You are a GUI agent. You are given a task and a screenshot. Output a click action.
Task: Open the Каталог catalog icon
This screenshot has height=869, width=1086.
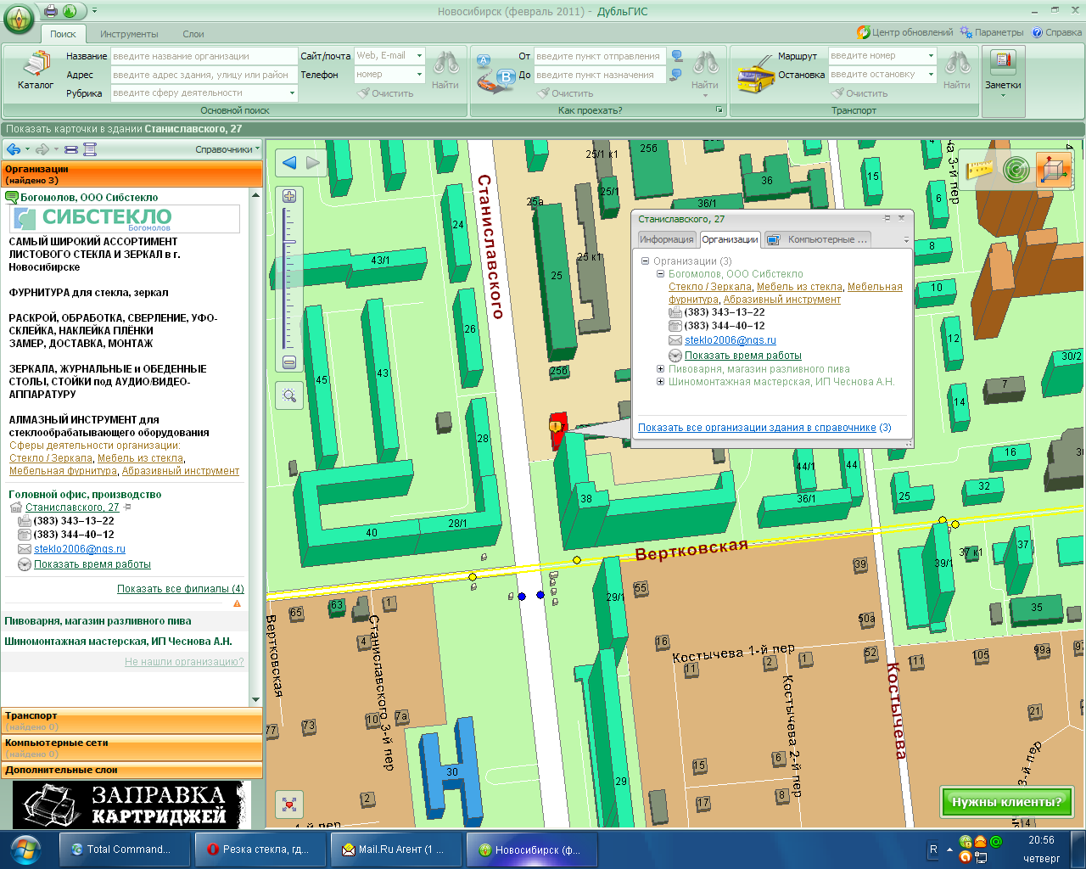tap(35, 70)
